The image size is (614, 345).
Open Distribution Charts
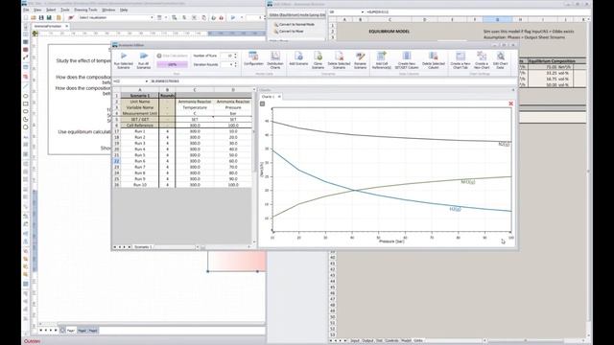coord(275,60)
